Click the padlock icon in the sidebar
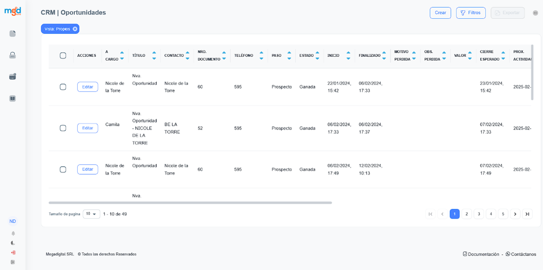This screenshot has width=543, height=270. point(13,55)
